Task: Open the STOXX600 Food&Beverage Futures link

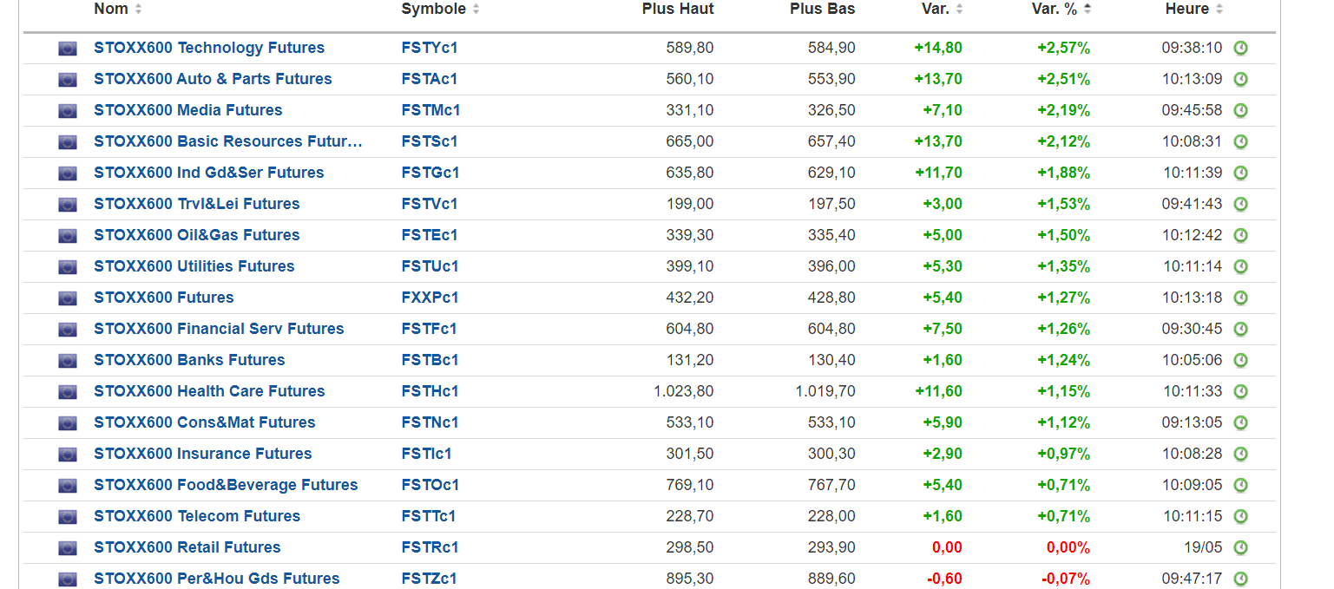Action: point(226,485)
